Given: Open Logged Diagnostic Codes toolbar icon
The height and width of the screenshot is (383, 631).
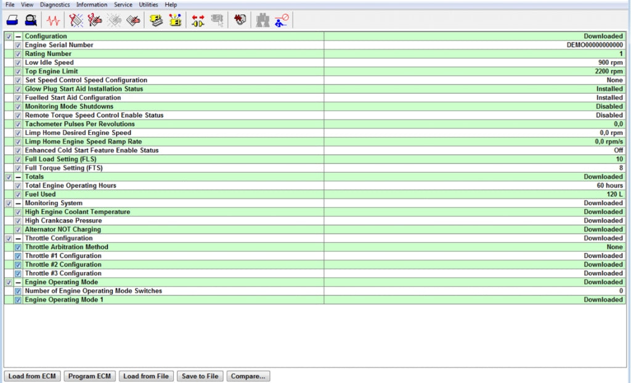Looking at the screenshot, I should [95, 20].
